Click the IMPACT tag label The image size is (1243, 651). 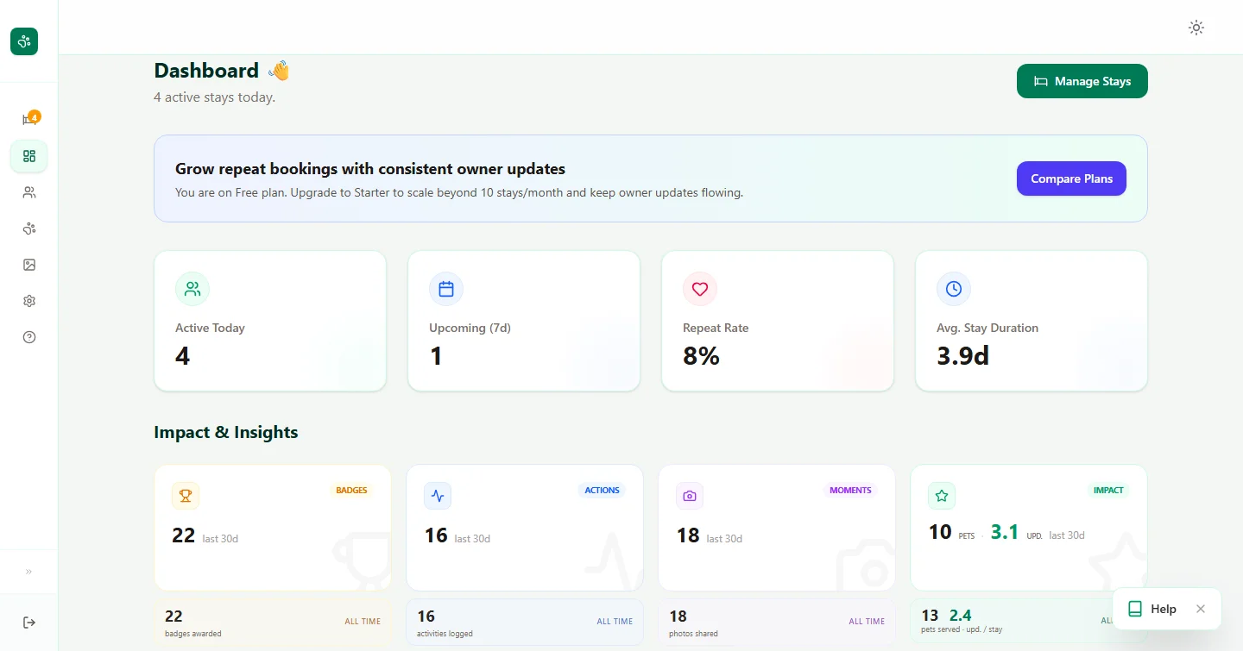[1108, 491]
